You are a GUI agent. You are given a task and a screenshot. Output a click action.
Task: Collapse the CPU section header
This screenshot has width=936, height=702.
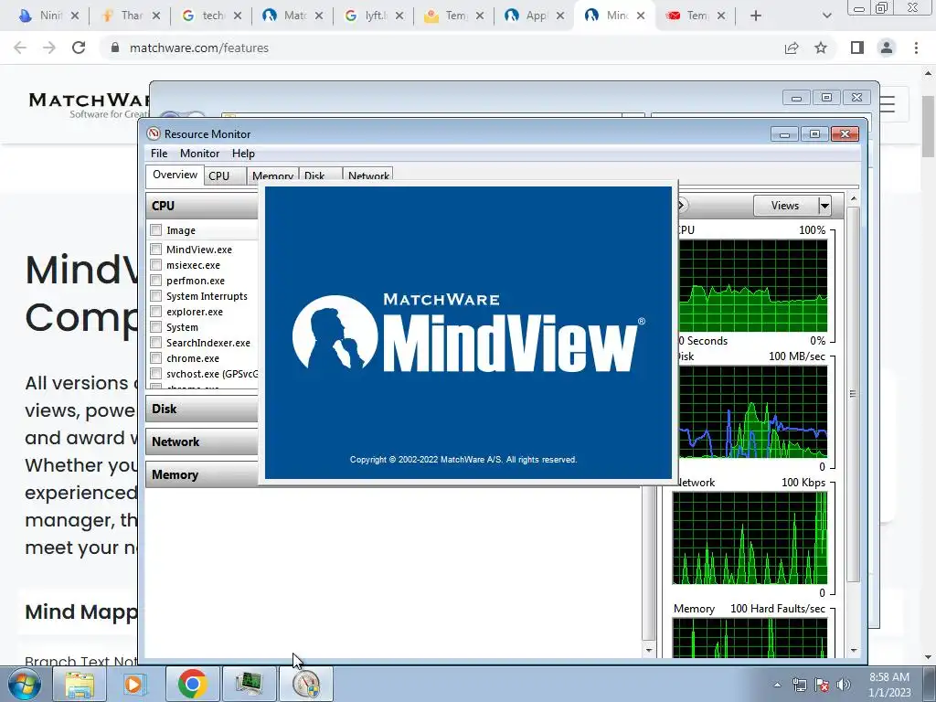(x=202, y=206)
